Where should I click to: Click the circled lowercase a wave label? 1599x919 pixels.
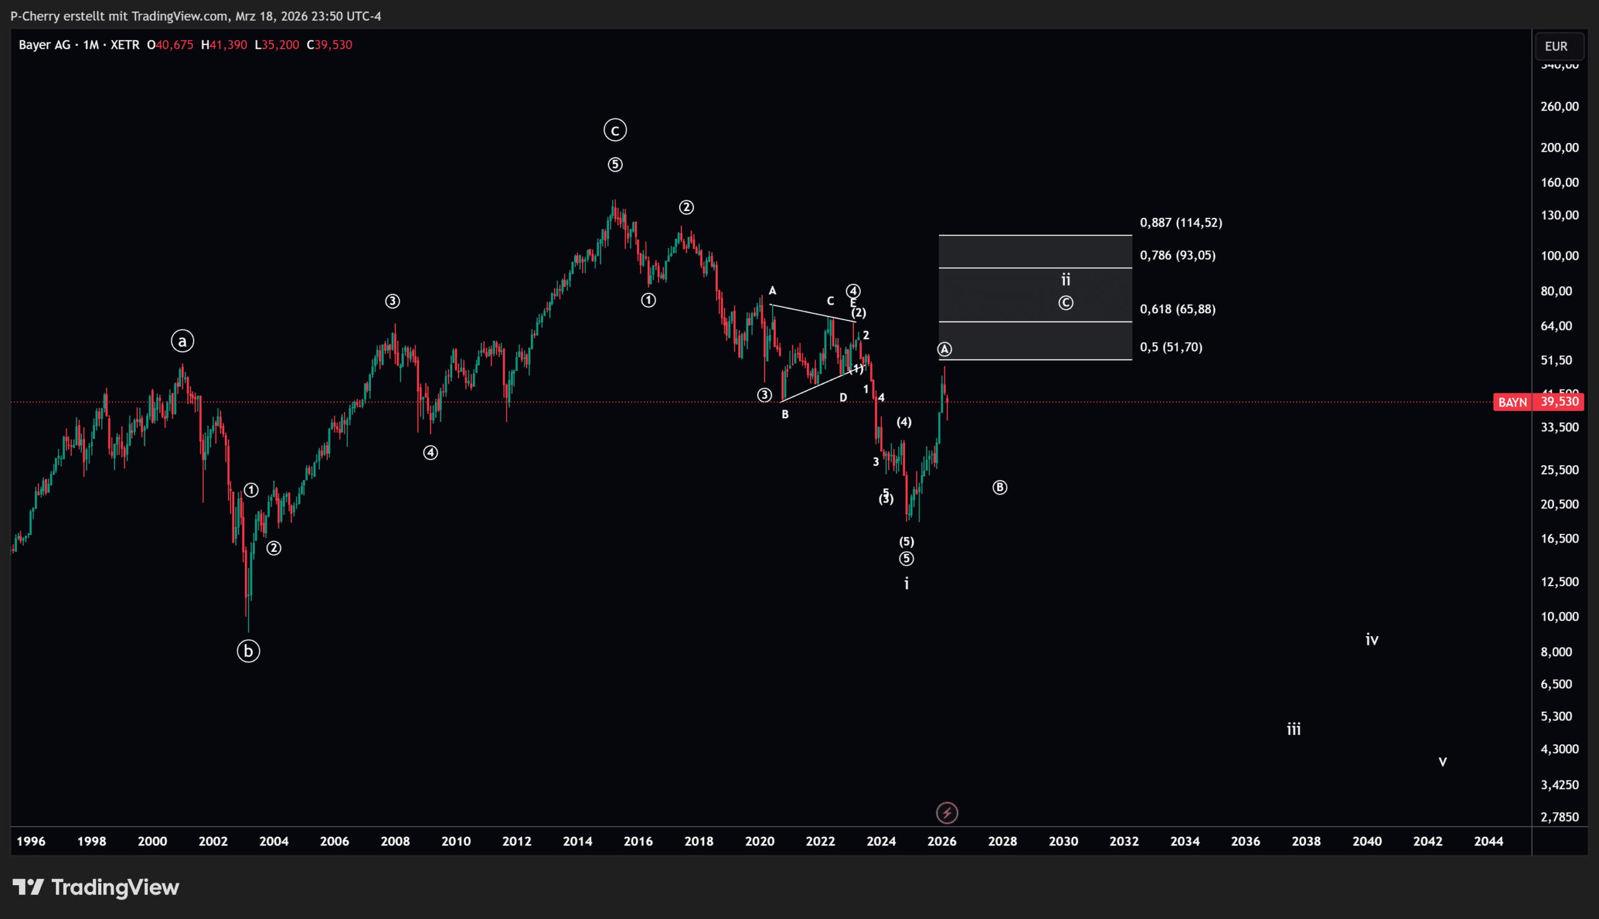click(182, 342)
